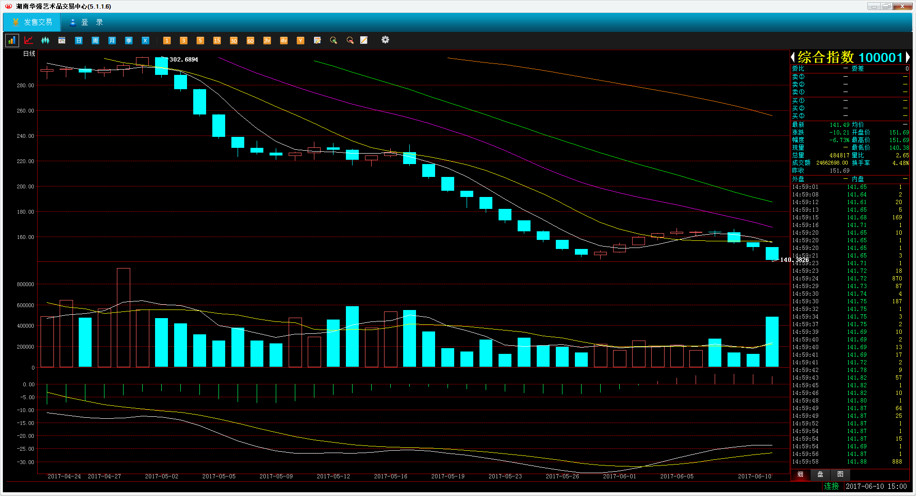Screen dimensions: 916x496
Task: Go to next symbol with right arrow
Action: 907,57
